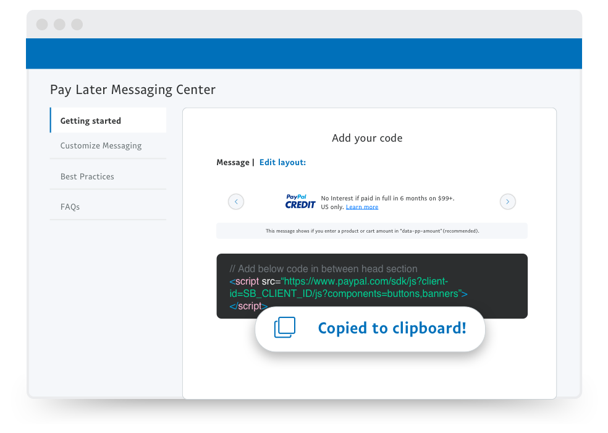The image size is (608, 433).
Task: Click the previous message arrow icon
Action: coord(236,202)
